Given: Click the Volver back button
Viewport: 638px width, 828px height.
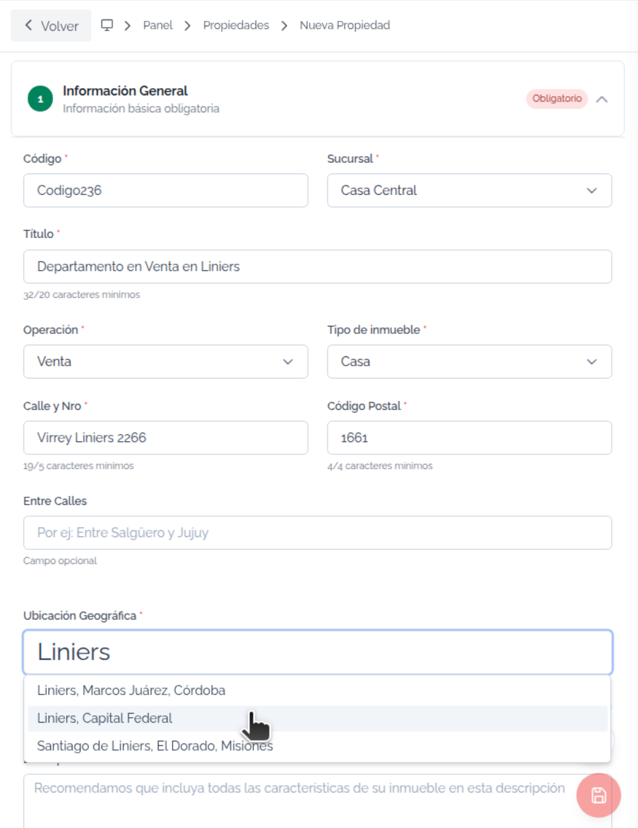Looking at the screenshot, I should click(x=51, y=26).
